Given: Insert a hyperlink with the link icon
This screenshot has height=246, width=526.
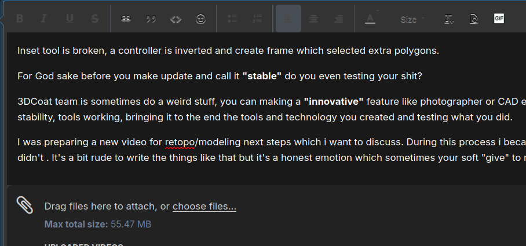Looking at the screenshot, I should point(126,19).
